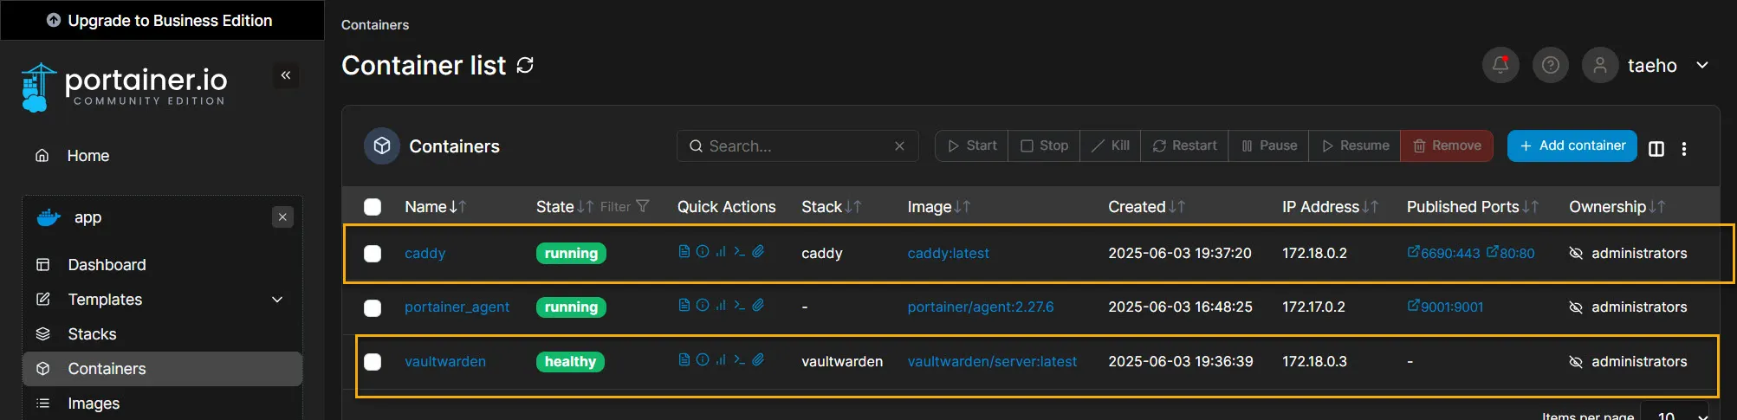Toggle the select-all containers checkbox
The image size is (1737, 420).
(373, 207)
